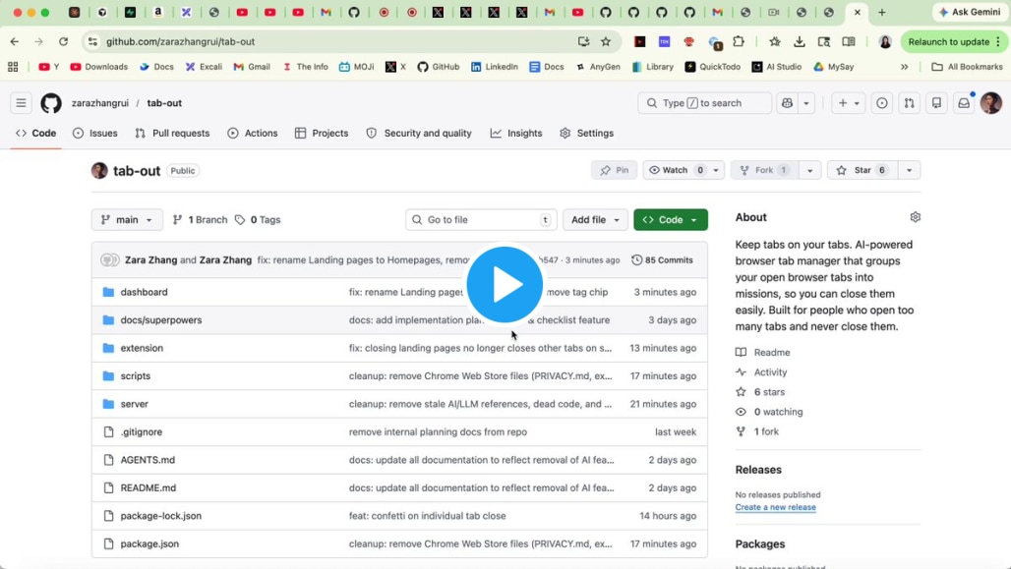Focus the Type / to search field
1011x569 pixels.
click(704, 103)
